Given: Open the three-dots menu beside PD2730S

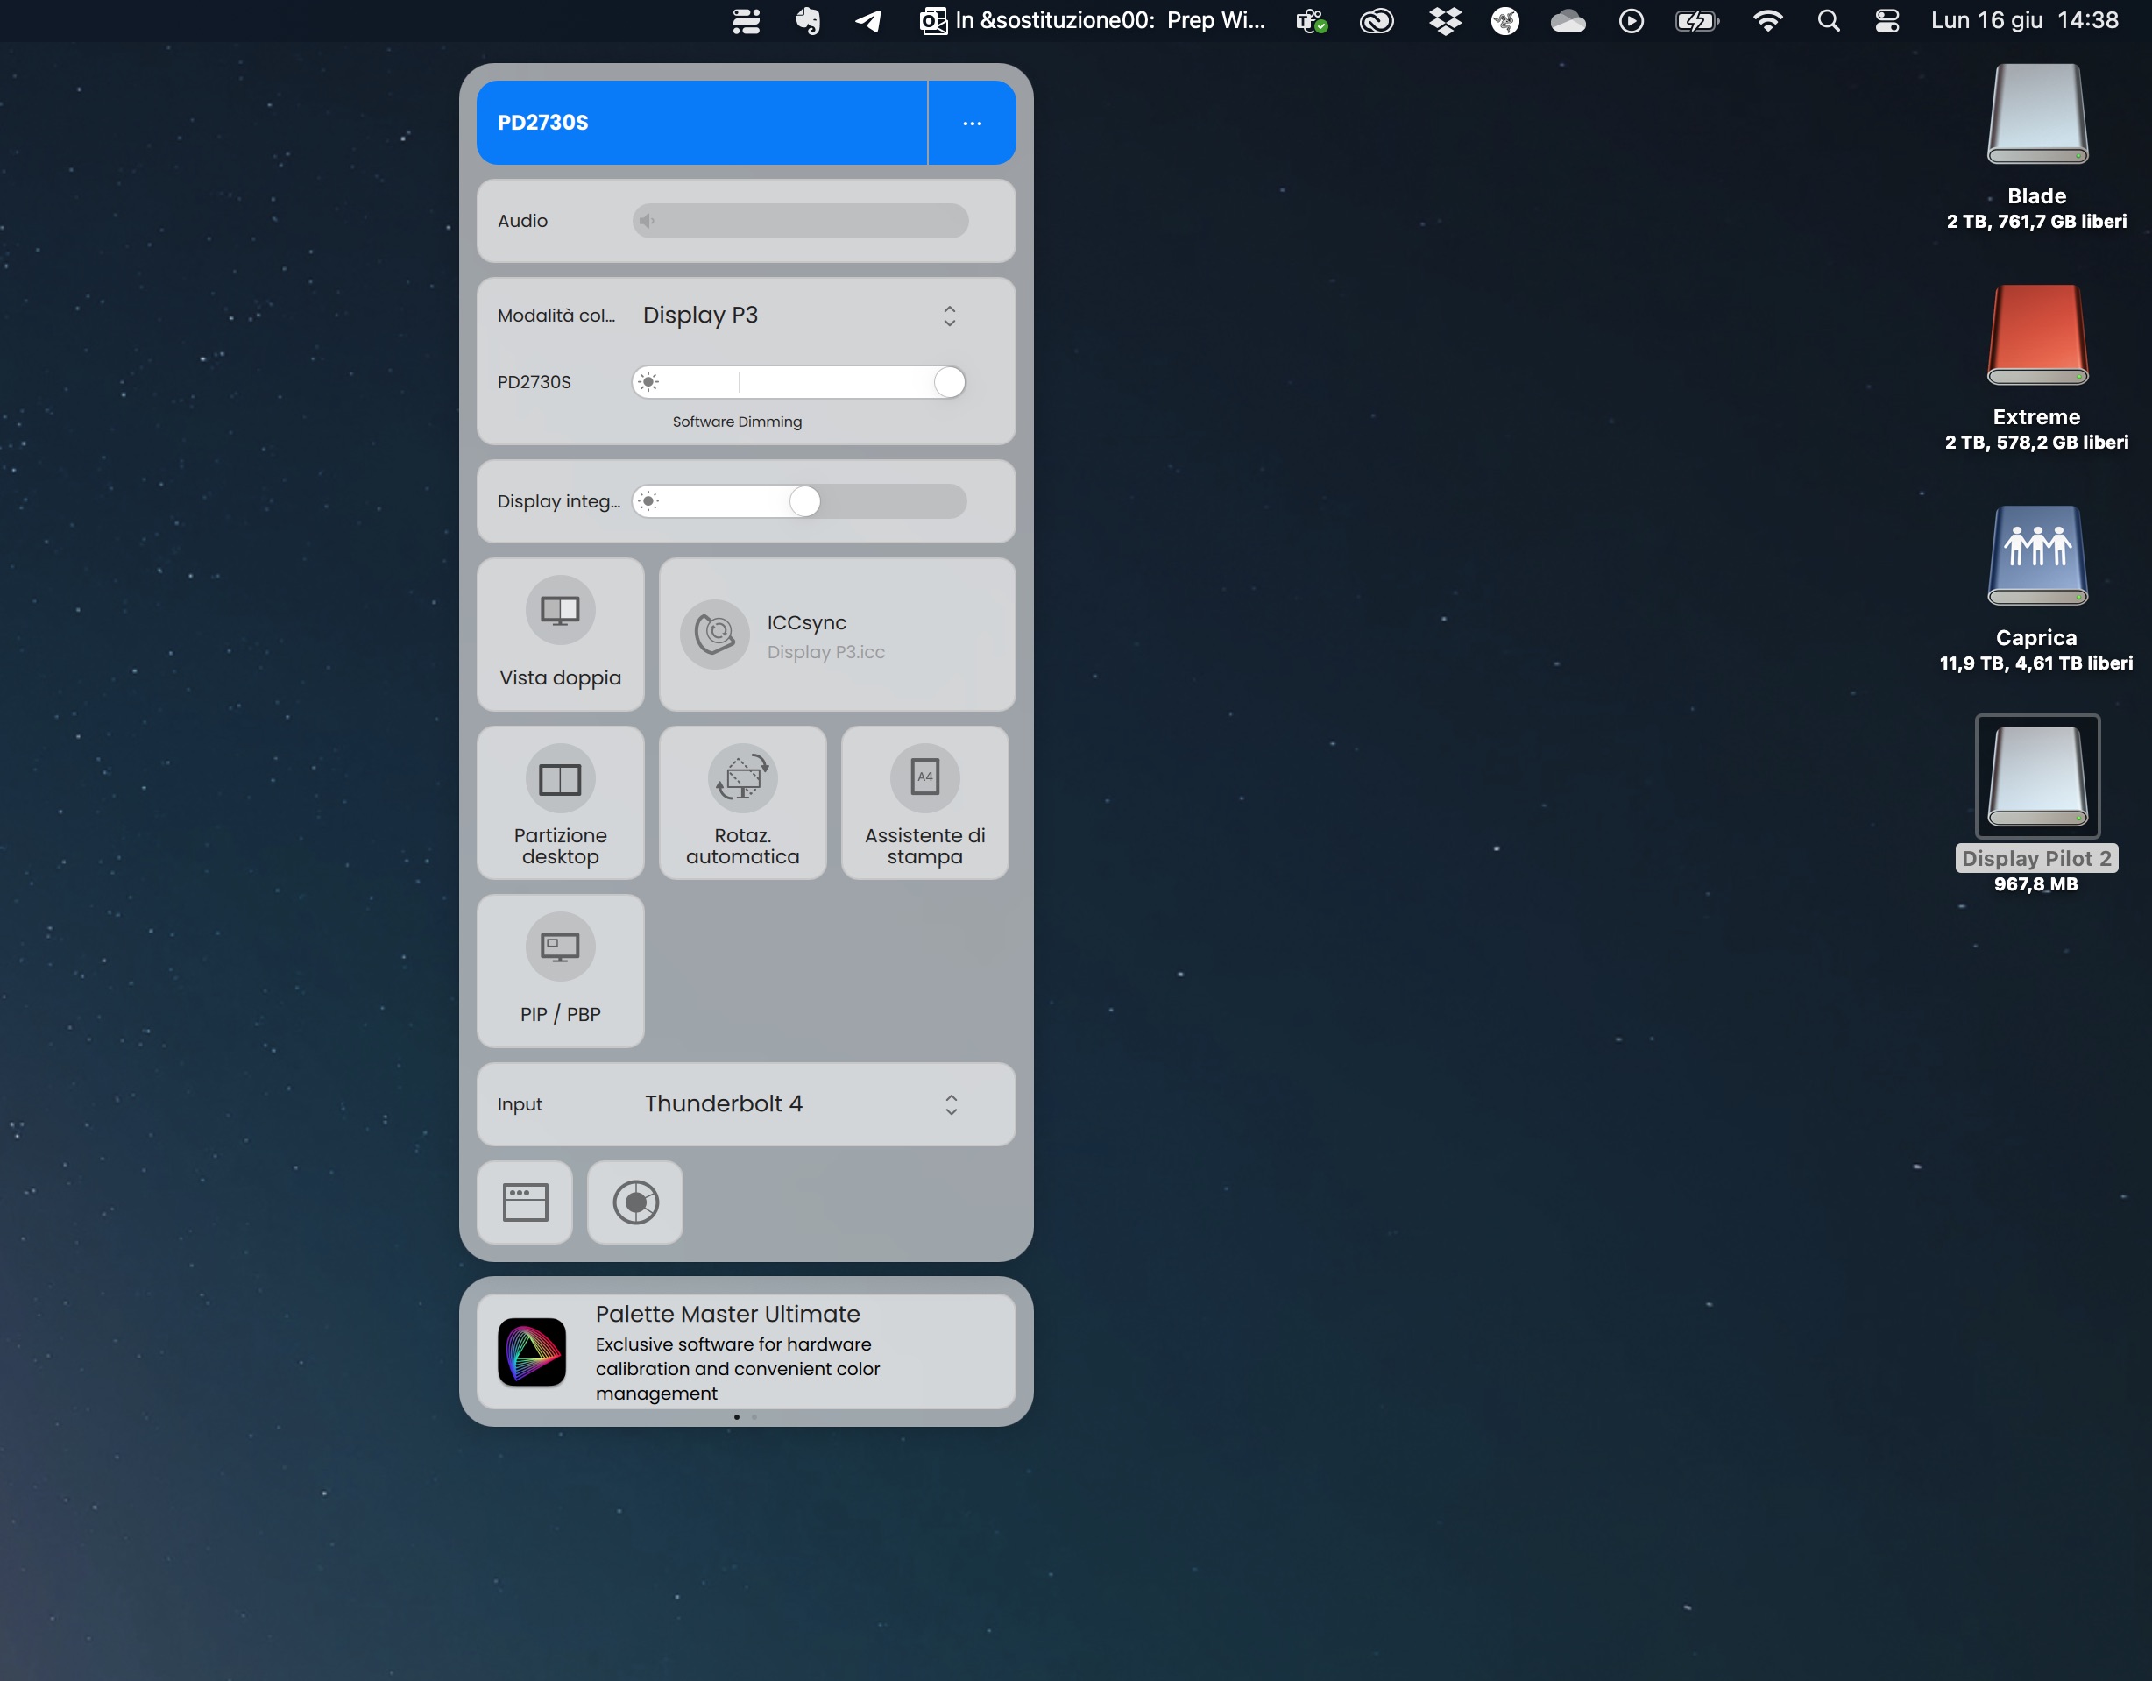Looking at the screenshot, I should (x=972, y=124).
